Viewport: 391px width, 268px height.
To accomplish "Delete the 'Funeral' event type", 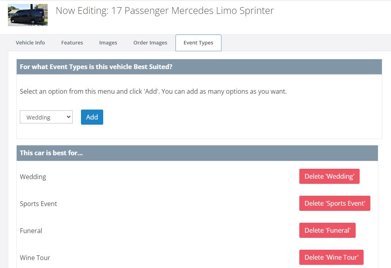I will click(x=327, y=230).
